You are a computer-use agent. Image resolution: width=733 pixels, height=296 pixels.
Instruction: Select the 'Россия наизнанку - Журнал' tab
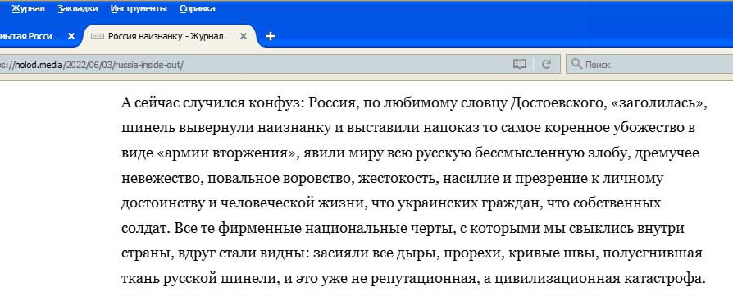[x=171, y=36]
